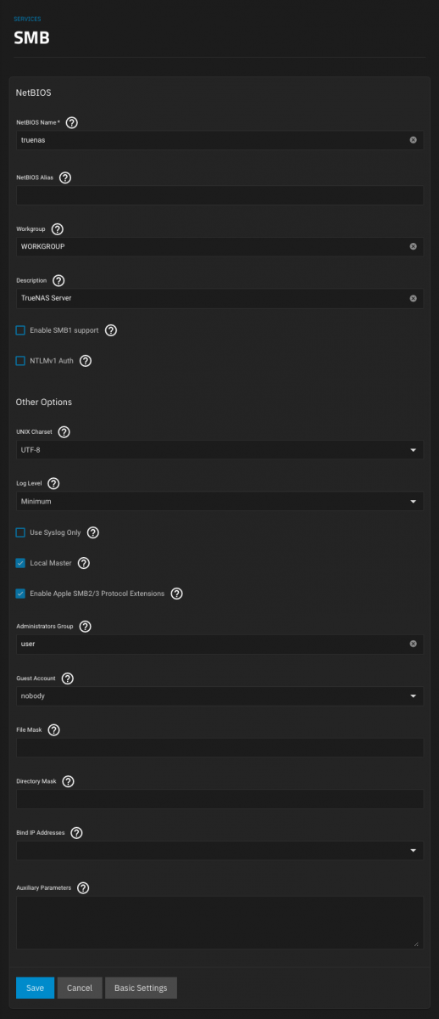Click the Log Level help icon

pyautogui.click(x=53, y=483)
